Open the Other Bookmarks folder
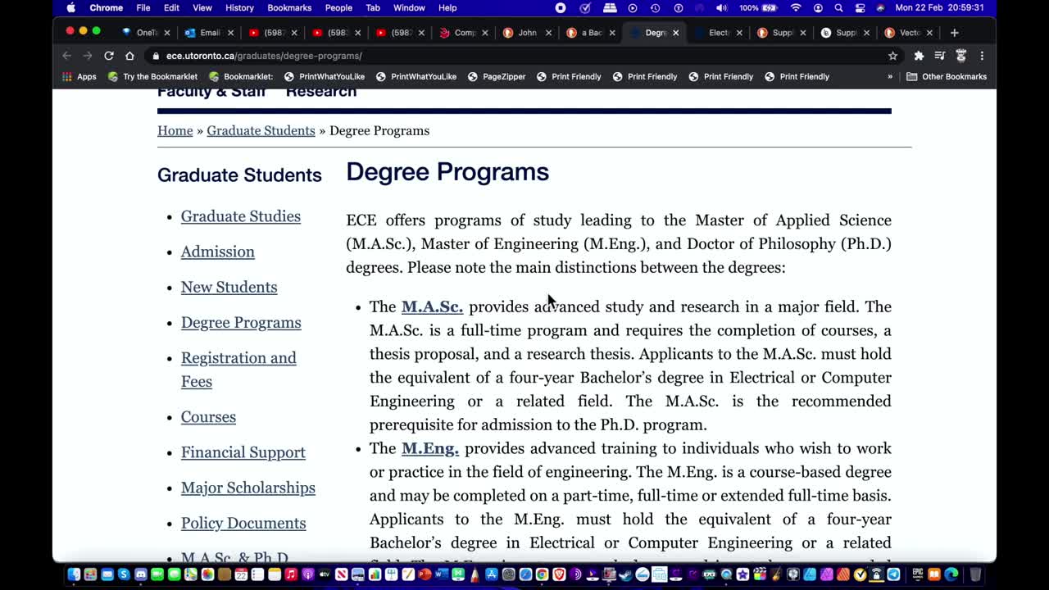Screen dimensions: 1049x590 [x=947, y=76]
